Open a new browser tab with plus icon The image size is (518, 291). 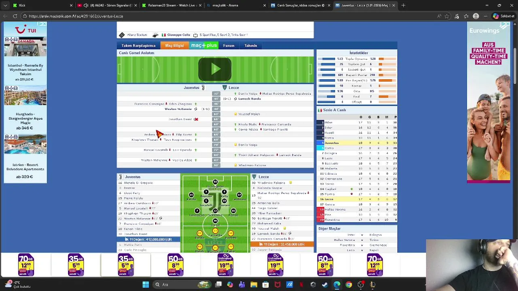click(403, 5)
